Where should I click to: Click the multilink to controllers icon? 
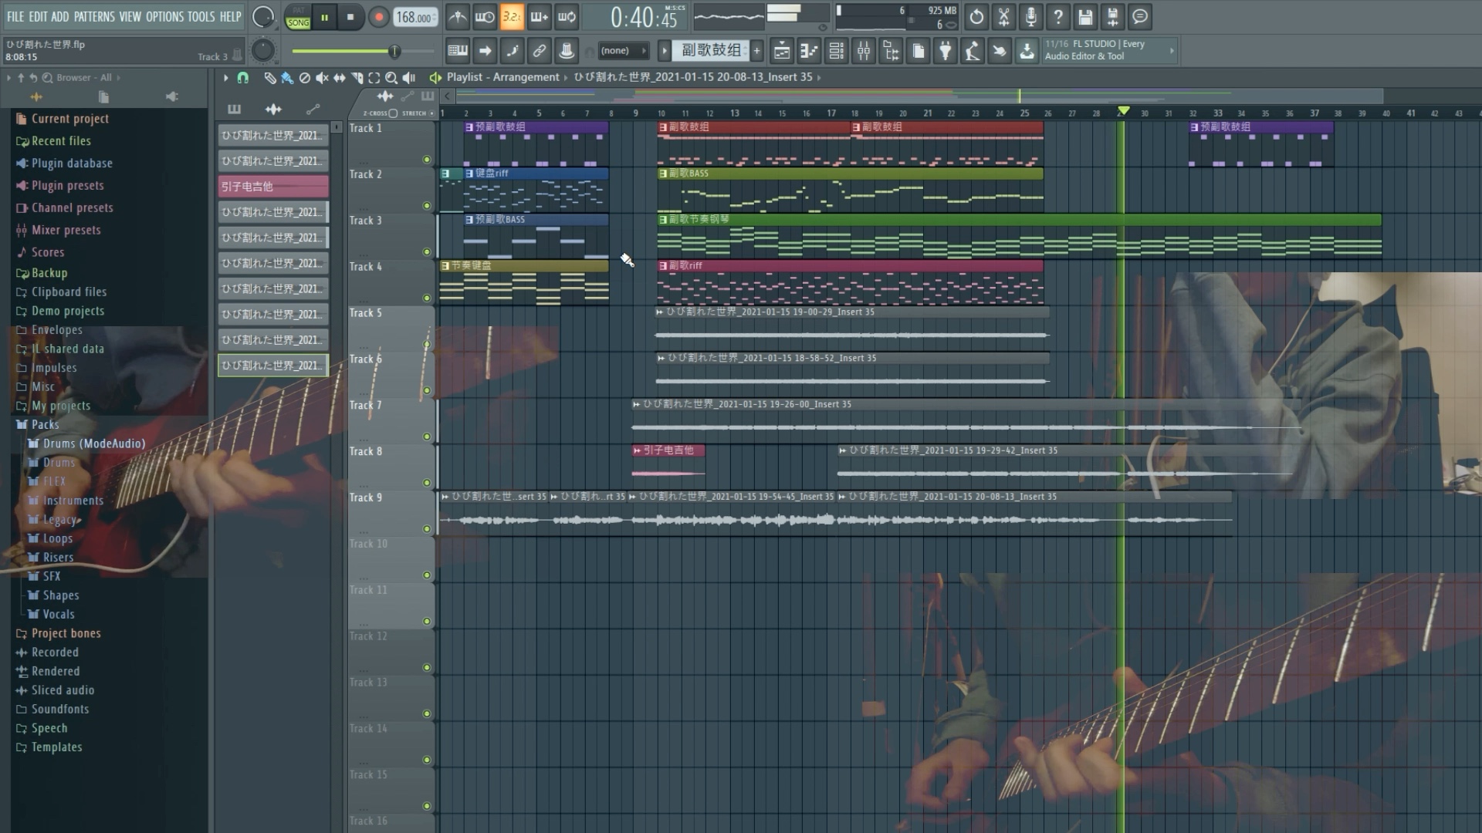tap(567, 51)
